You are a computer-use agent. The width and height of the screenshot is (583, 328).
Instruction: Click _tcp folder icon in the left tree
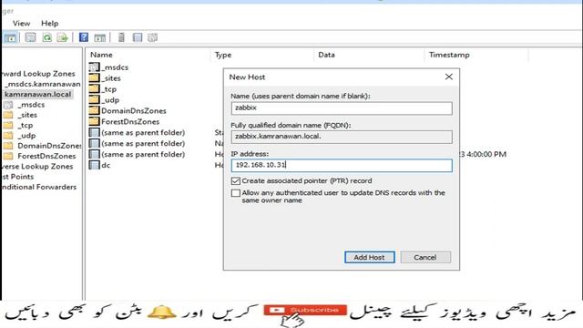click(x=8, y=126)
